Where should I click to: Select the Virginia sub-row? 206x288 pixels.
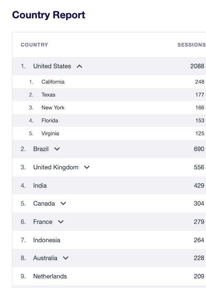click(x=109, y=133)
